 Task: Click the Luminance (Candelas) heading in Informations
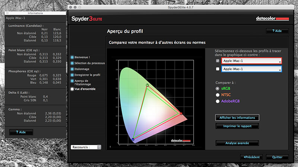[26, 26]
